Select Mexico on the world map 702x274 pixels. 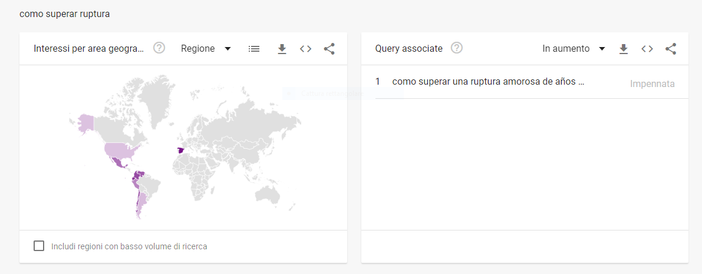click(120, 163)
